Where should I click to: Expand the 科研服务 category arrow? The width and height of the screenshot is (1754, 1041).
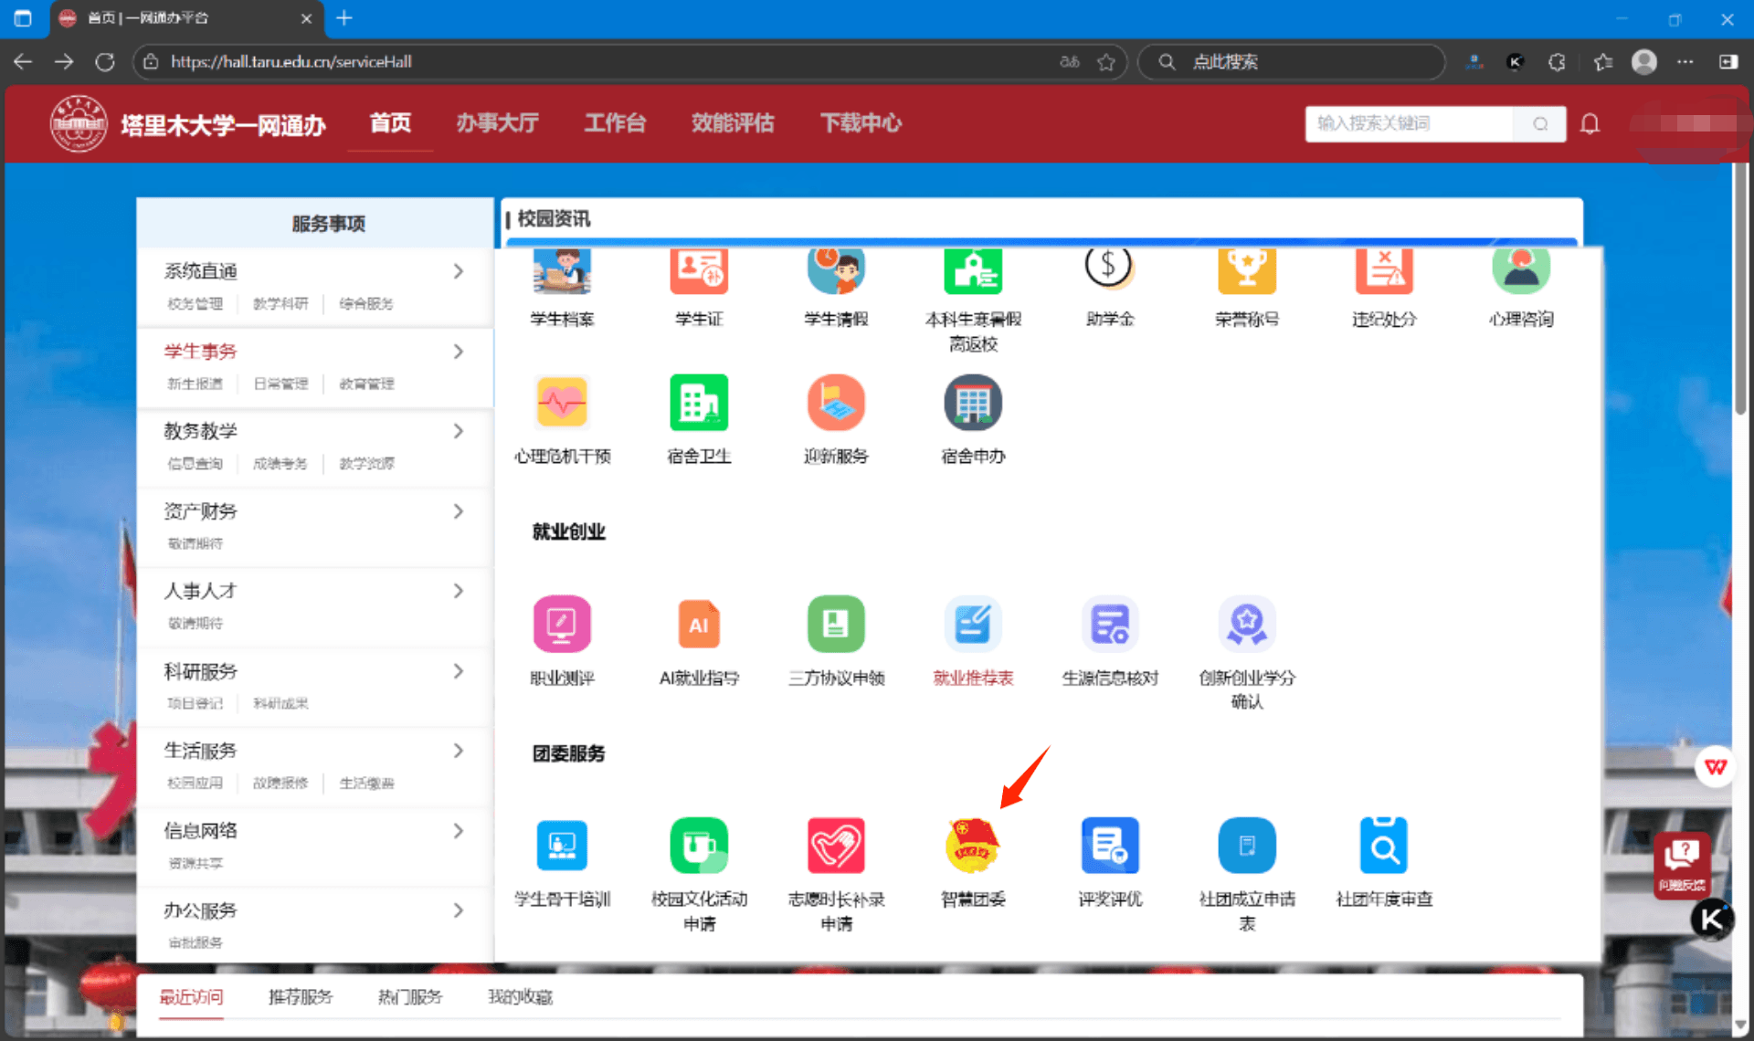click(459, 671)
